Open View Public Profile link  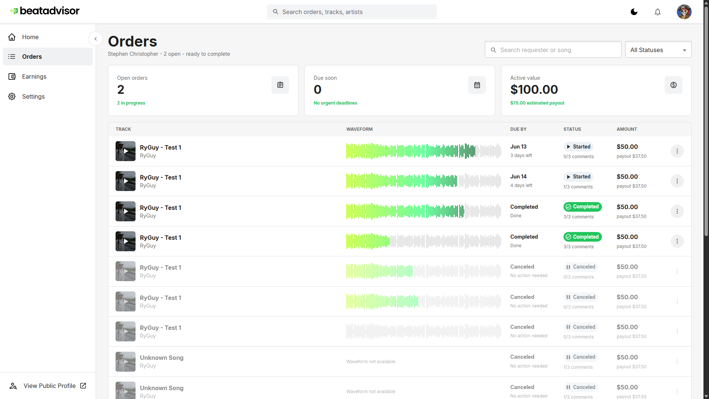point(48,386)
